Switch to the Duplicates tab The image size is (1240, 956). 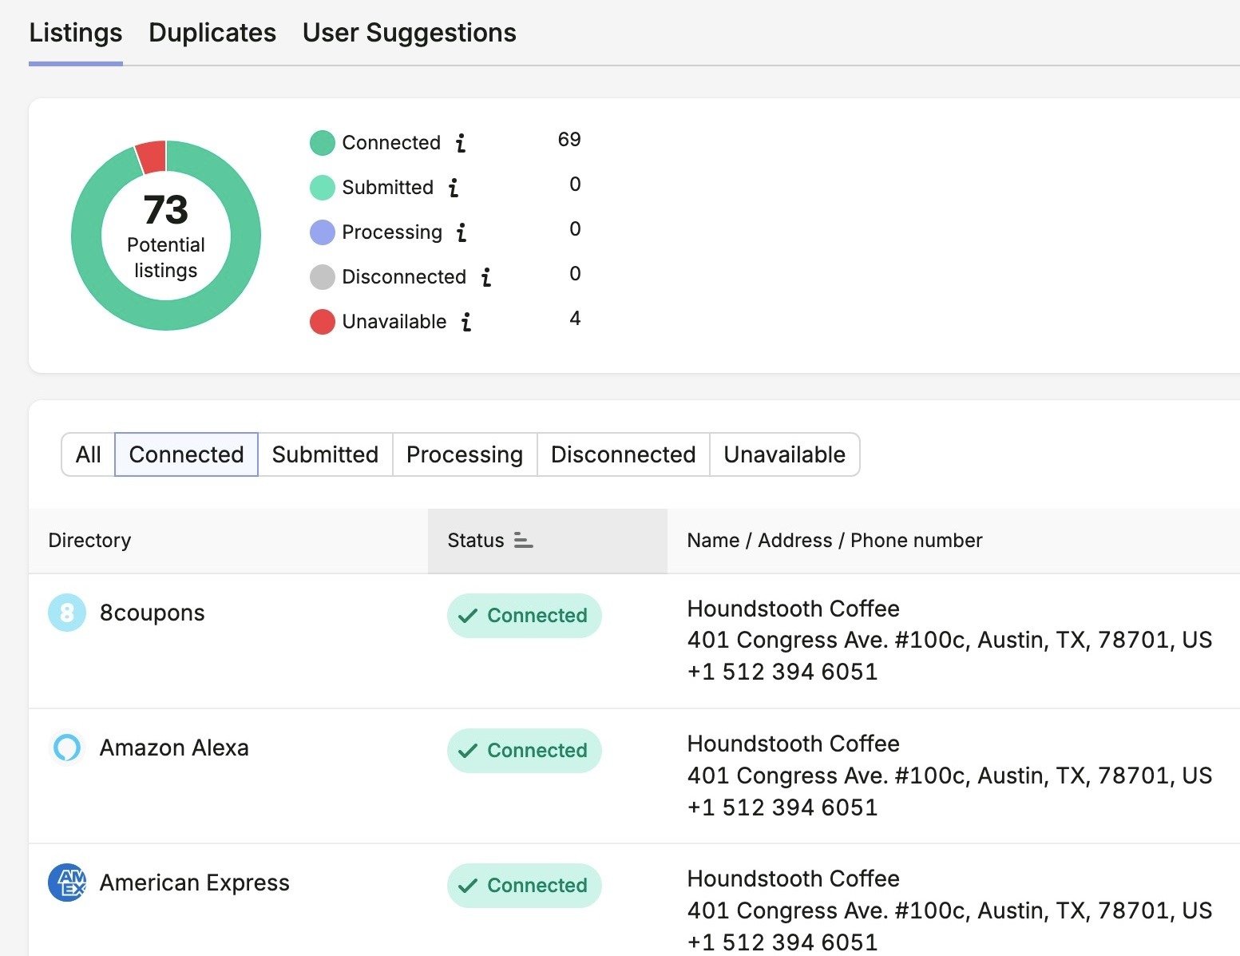(212, 33)
